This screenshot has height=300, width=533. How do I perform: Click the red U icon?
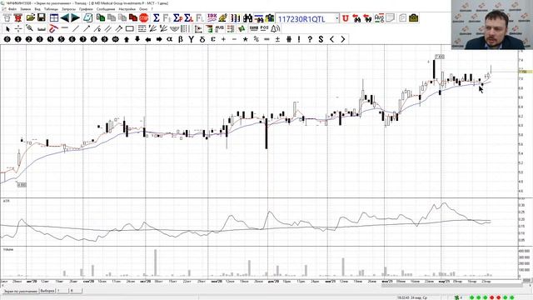(x=346, y=18)
